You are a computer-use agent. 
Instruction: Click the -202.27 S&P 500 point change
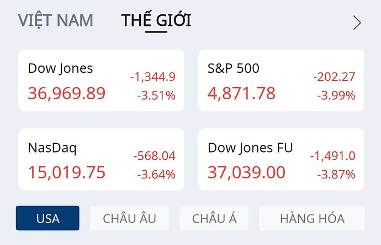(x=334, y=77)
